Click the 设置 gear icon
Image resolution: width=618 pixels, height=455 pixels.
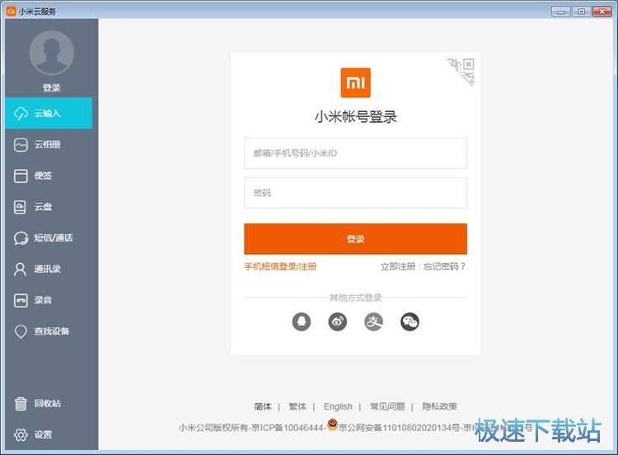tap(21, 434)
